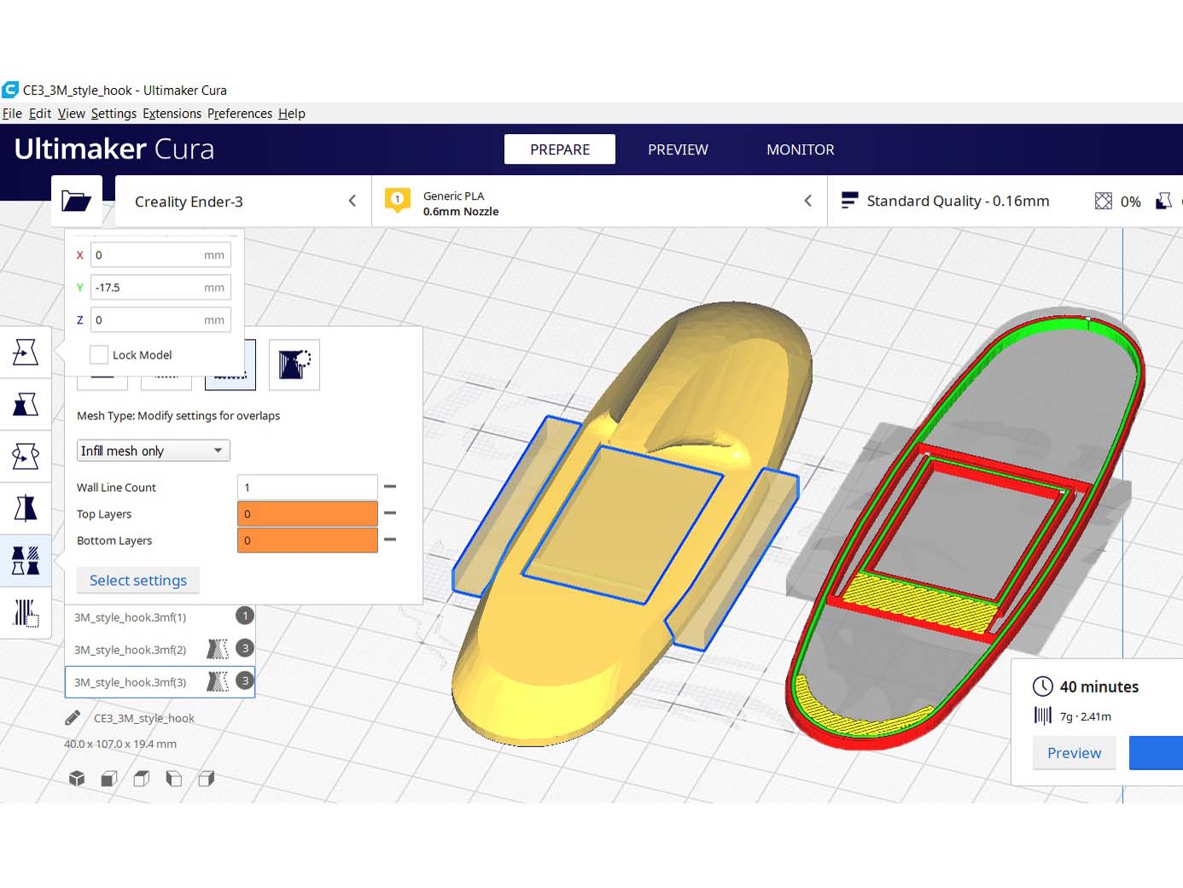Open the Extensions menu
Screen dimensions: 1183x888
[x=172, y=114]
